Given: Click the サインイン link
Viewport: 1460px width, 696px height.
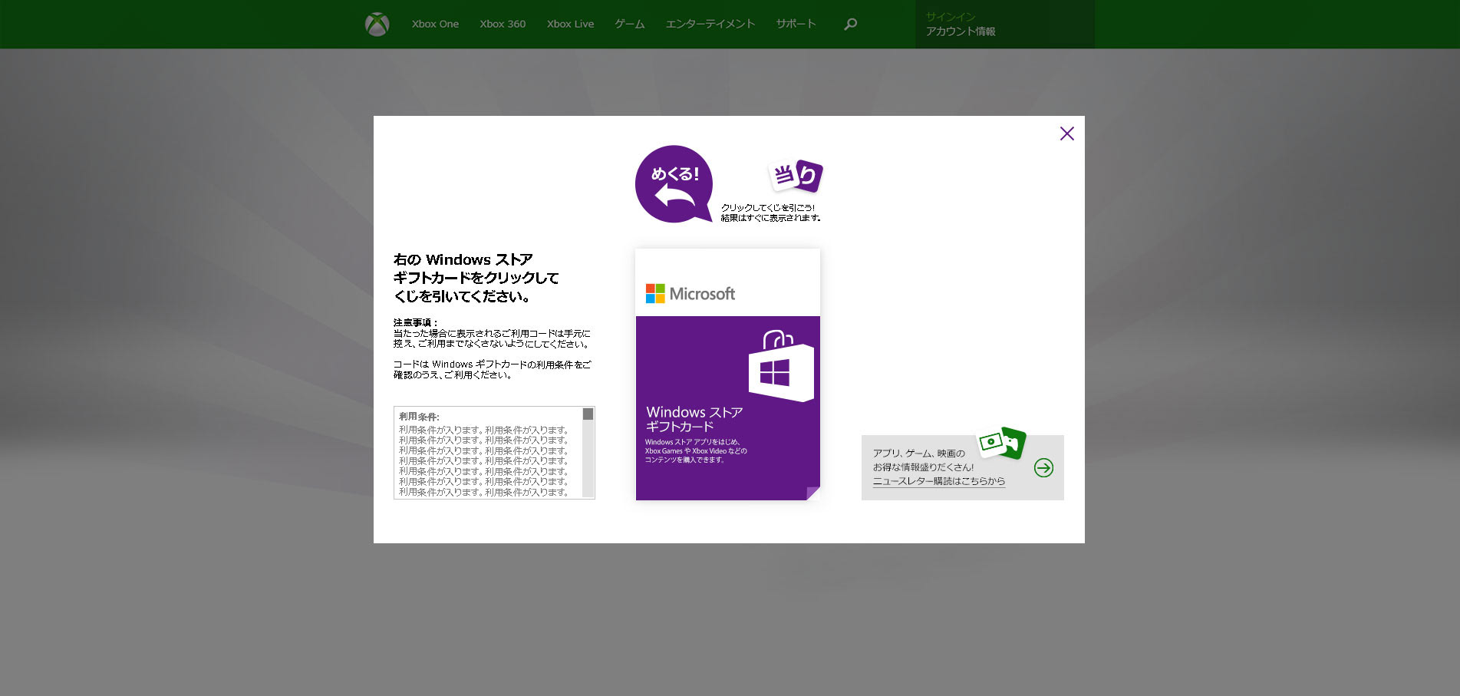Looking at the screenshot, I should [x=950, y=16].
